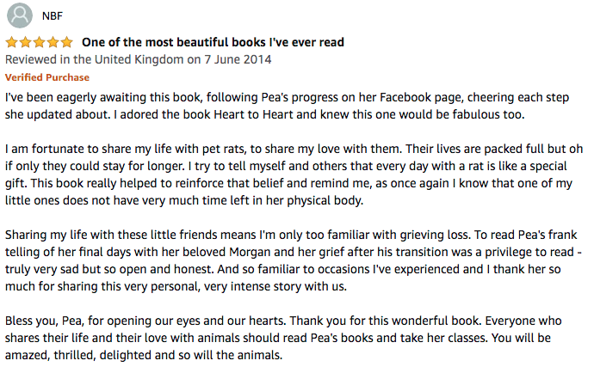
Task: Click the phrase 'physical body' ending the second paragraph
Action: click(x=325, y=200)
